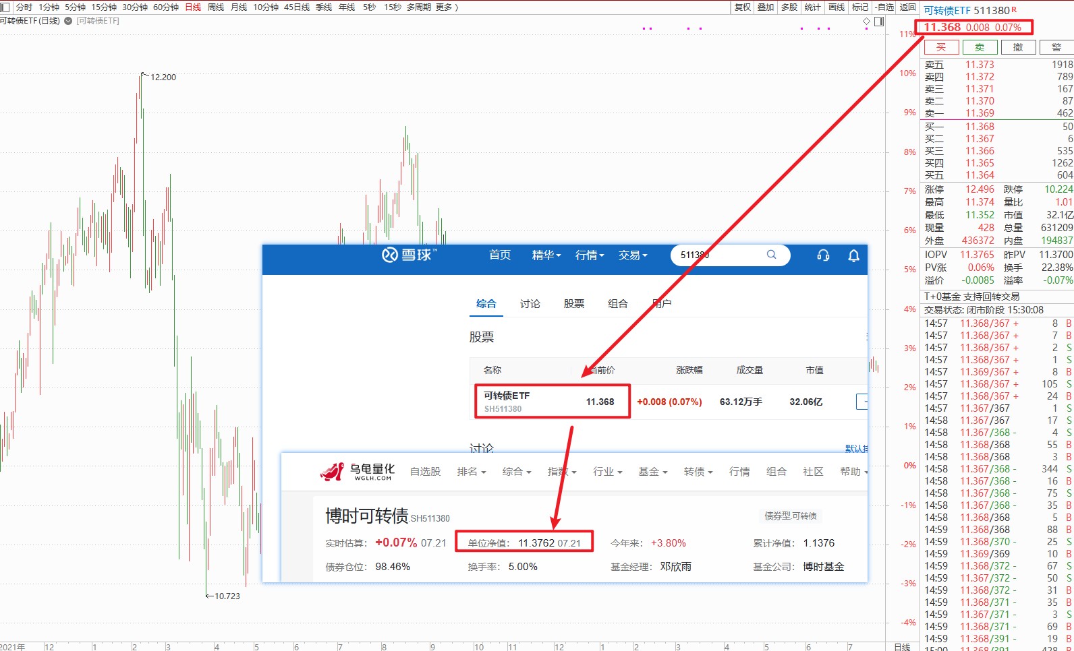Click the 返回 back button
Image resolution: width=1074 pixels, height=651 pixels.
tap(908, 7)
